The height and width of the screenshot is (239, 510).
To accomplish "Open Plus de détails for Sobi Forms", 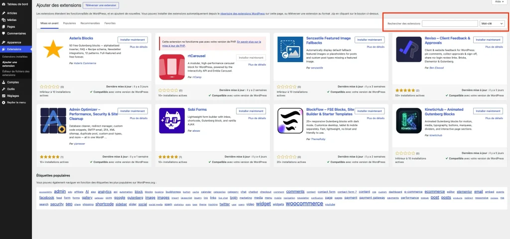I will coord(257,118).
